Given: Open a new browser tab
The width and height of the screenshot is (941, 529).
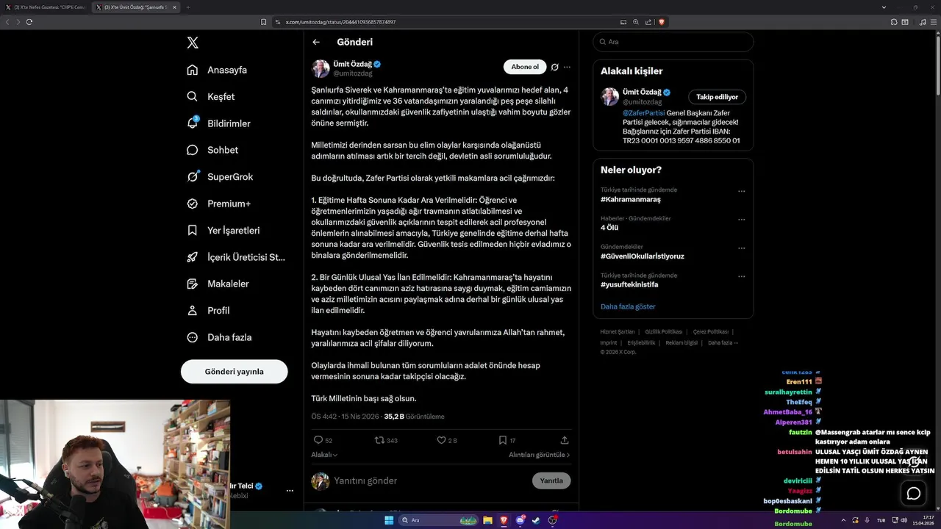Looking at the screenshot, I should pyautogui.click(x=187, y=7).
